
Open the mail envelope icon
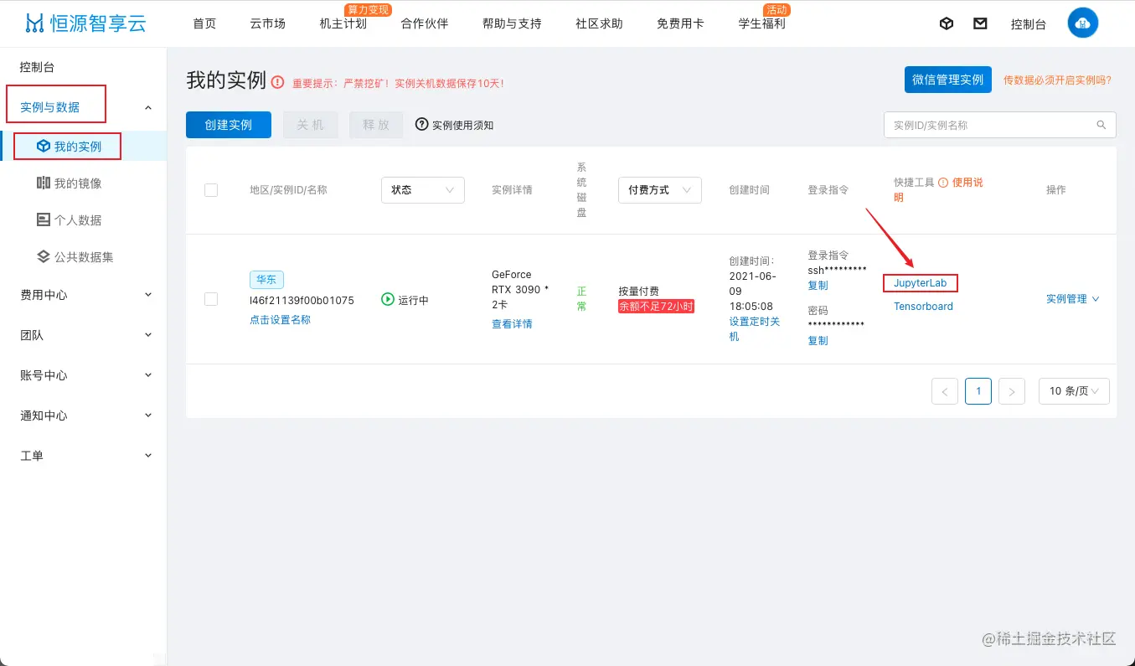980,23
